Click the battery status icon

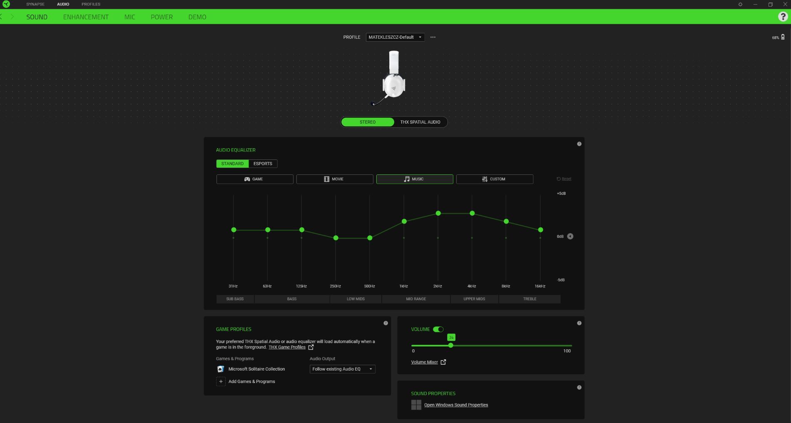[783, 37]
